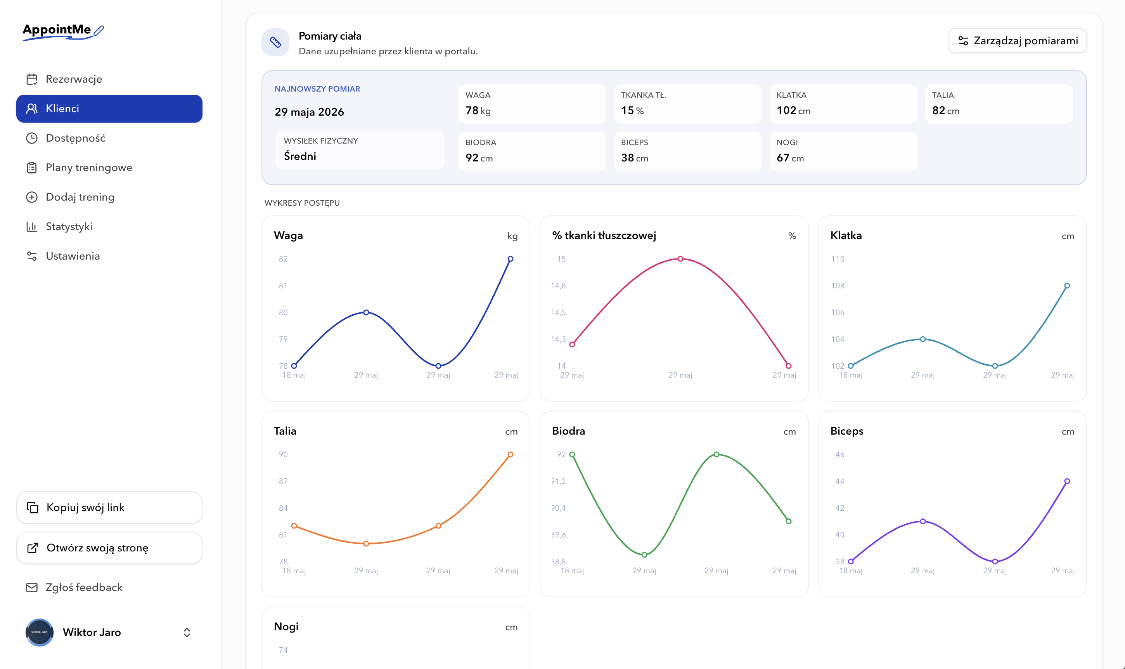Click the Zarządzaj pomiarami button

[x=1017, y=41]
